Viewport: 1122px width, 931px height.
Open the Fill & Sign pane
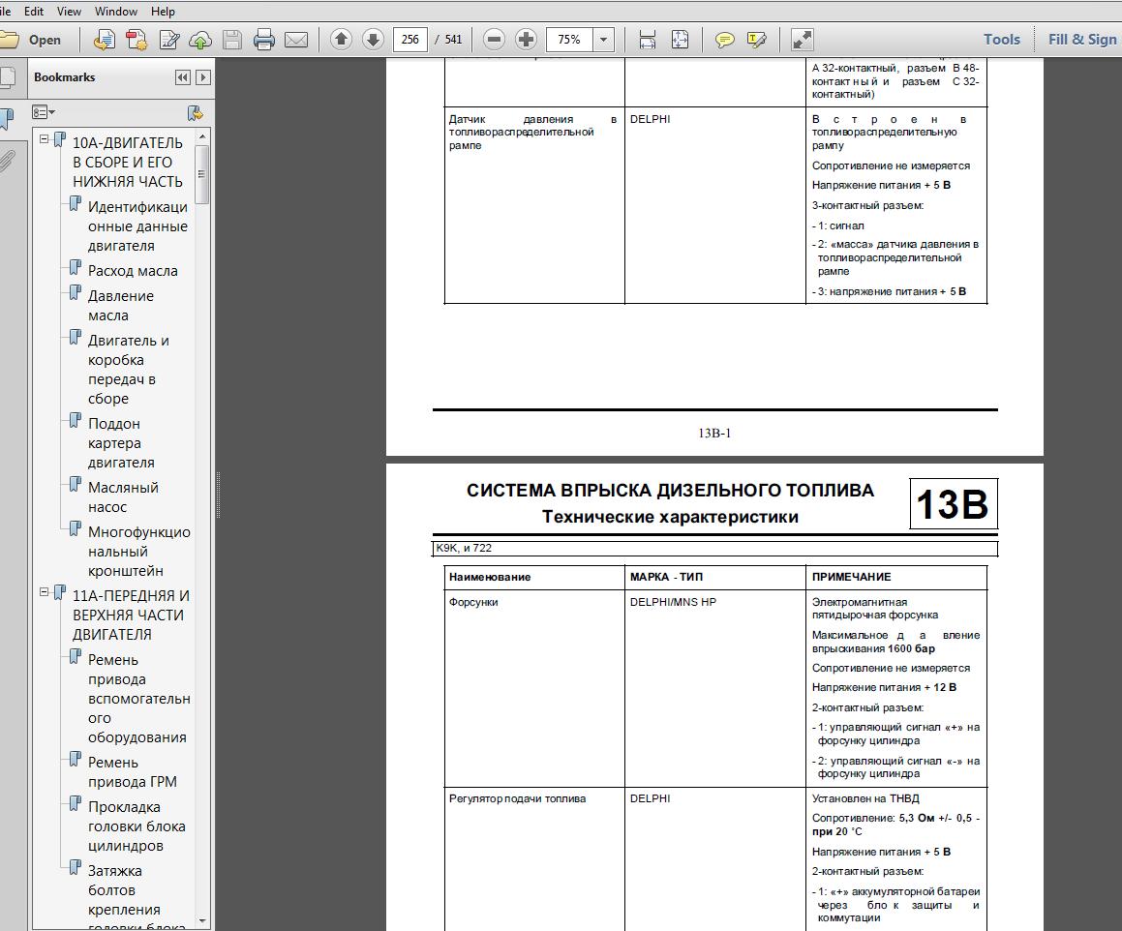click(1082, 40)
